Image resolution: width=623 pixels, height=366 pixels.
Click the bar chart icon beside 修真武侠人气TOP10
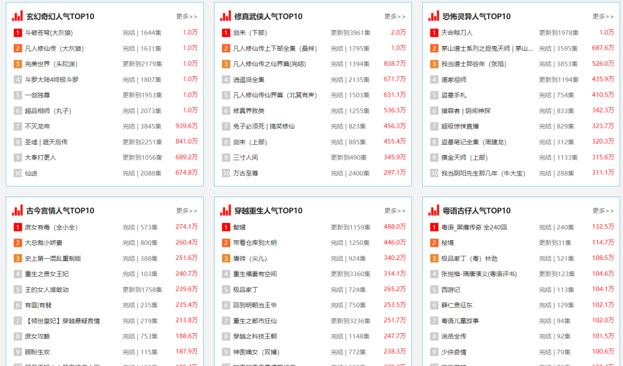click(226, 16)
